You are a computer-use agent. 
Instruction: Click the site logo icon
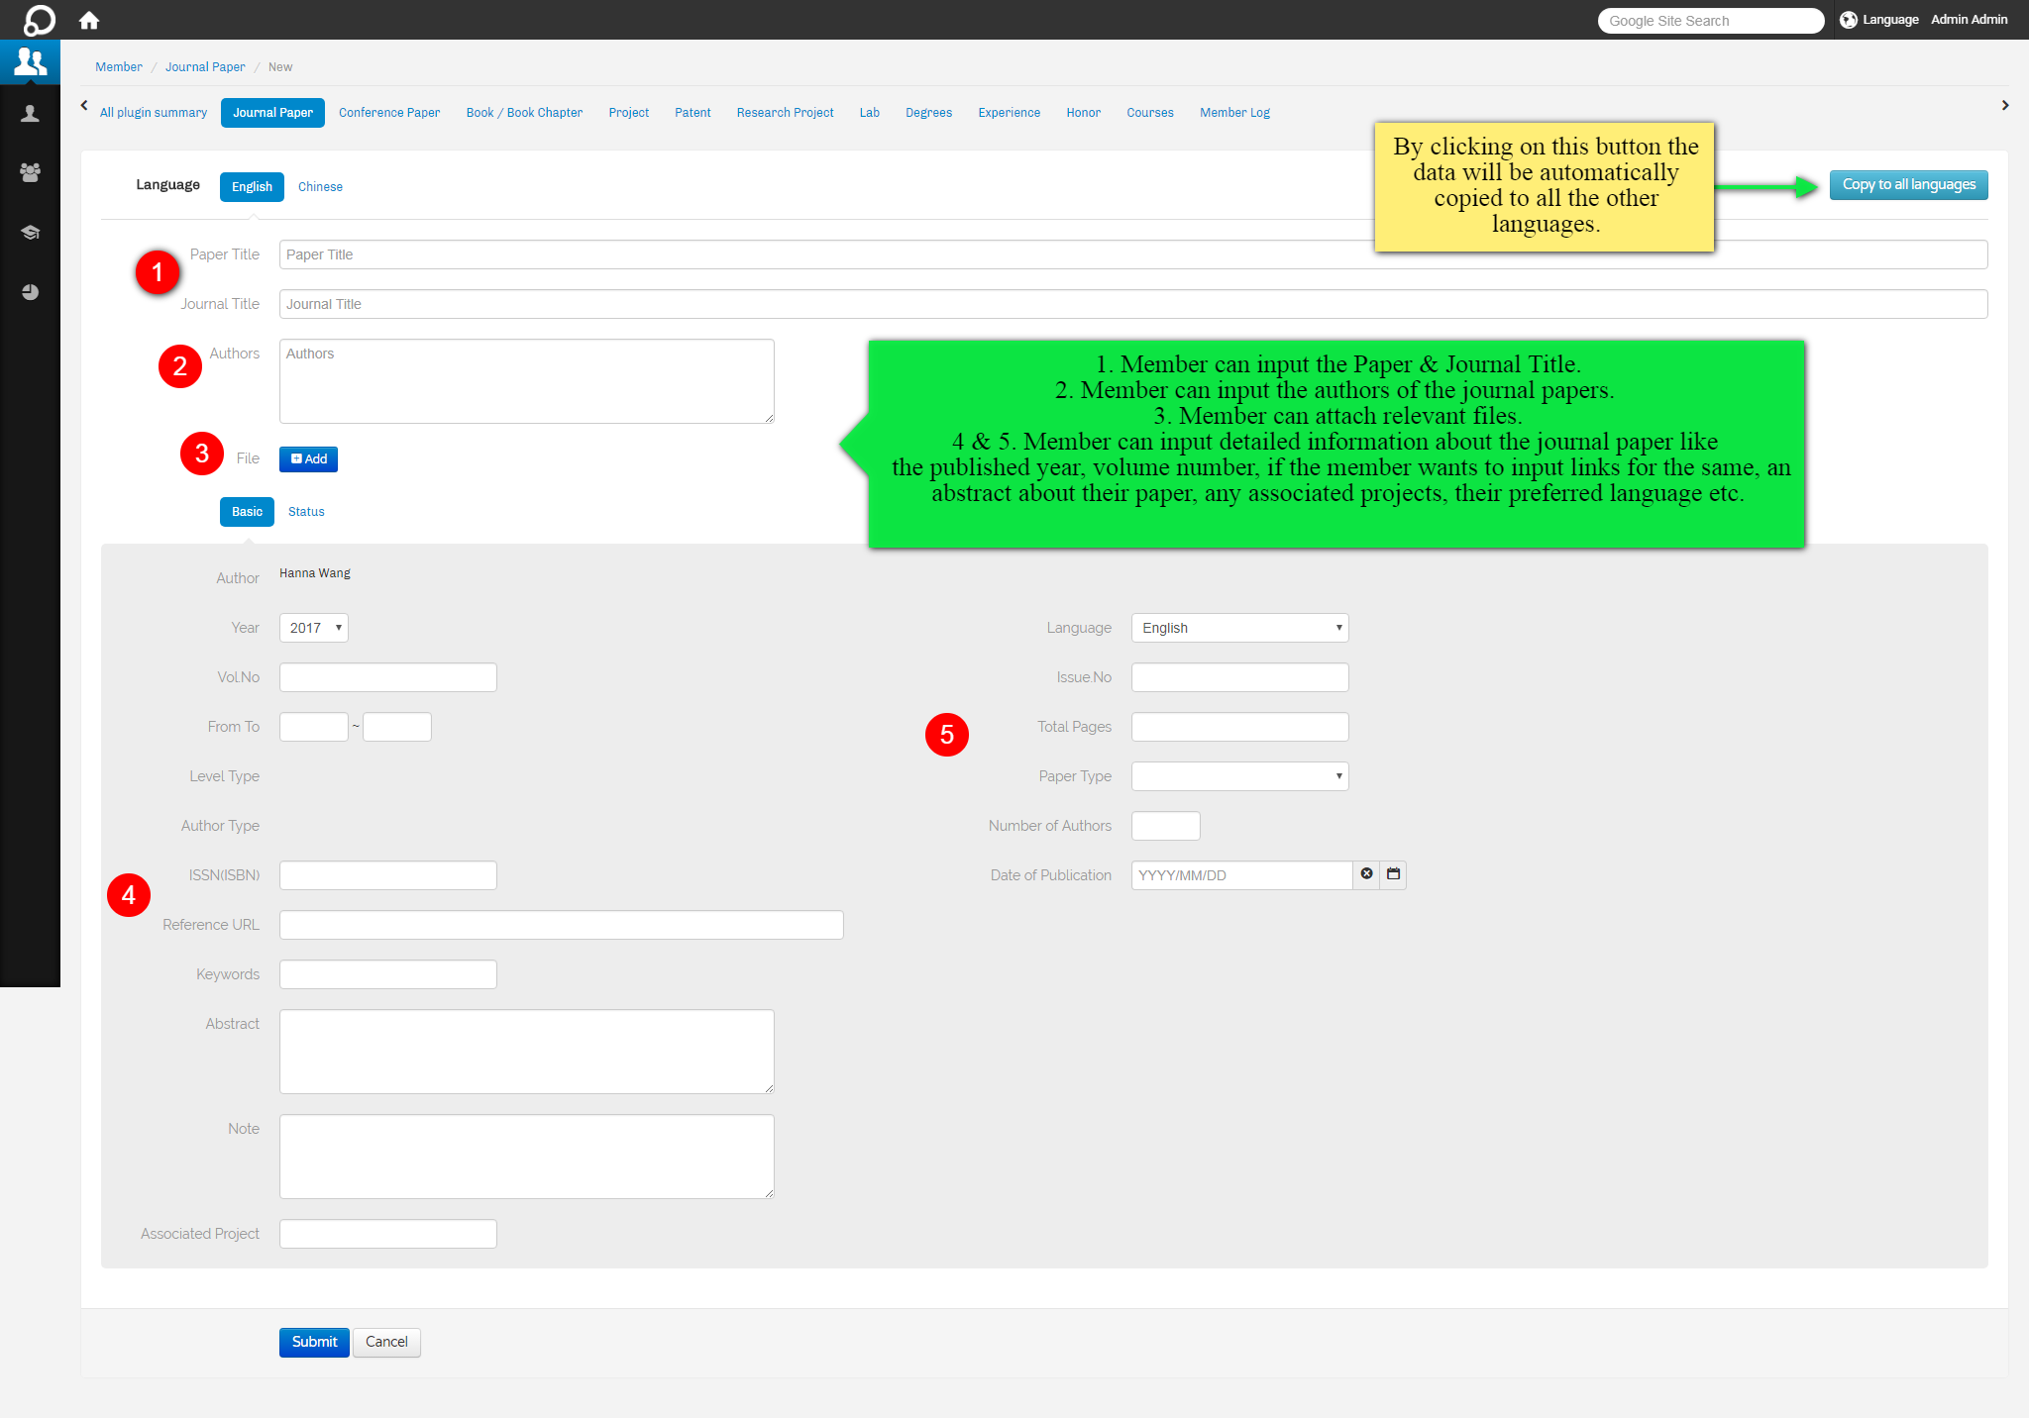(x=39, y=20)
